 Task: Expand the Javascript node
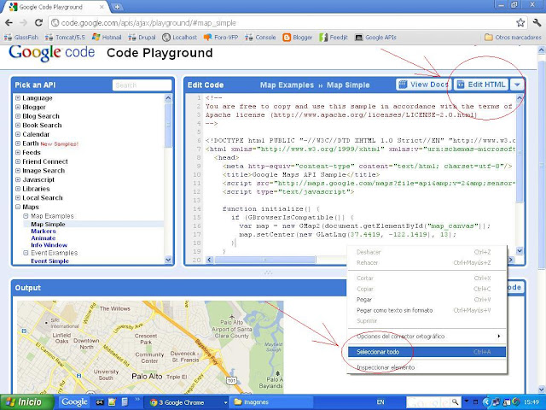(x=18, y=179)
